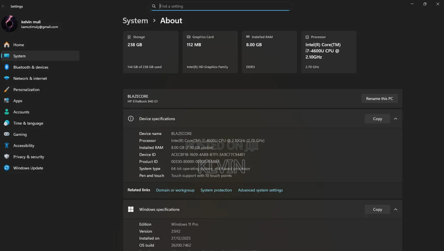The image size is (444, 251).
Task: Click the Bluetooth icon in sidebar
Action: tap(7, 67)
